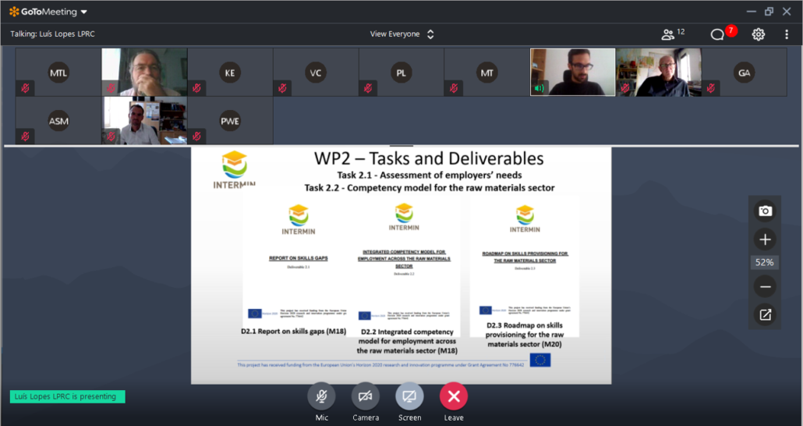Select the active speaker video tile

pyautogui.click(x=573, y=73)
